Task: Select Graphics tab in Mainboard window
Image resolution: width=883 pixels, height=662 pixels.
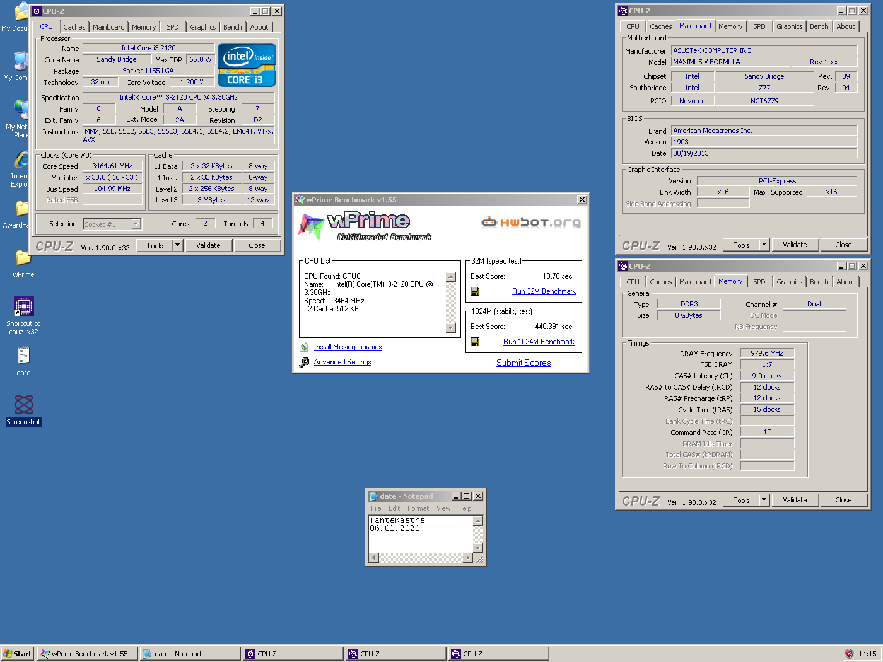Action: coord(790,26)
